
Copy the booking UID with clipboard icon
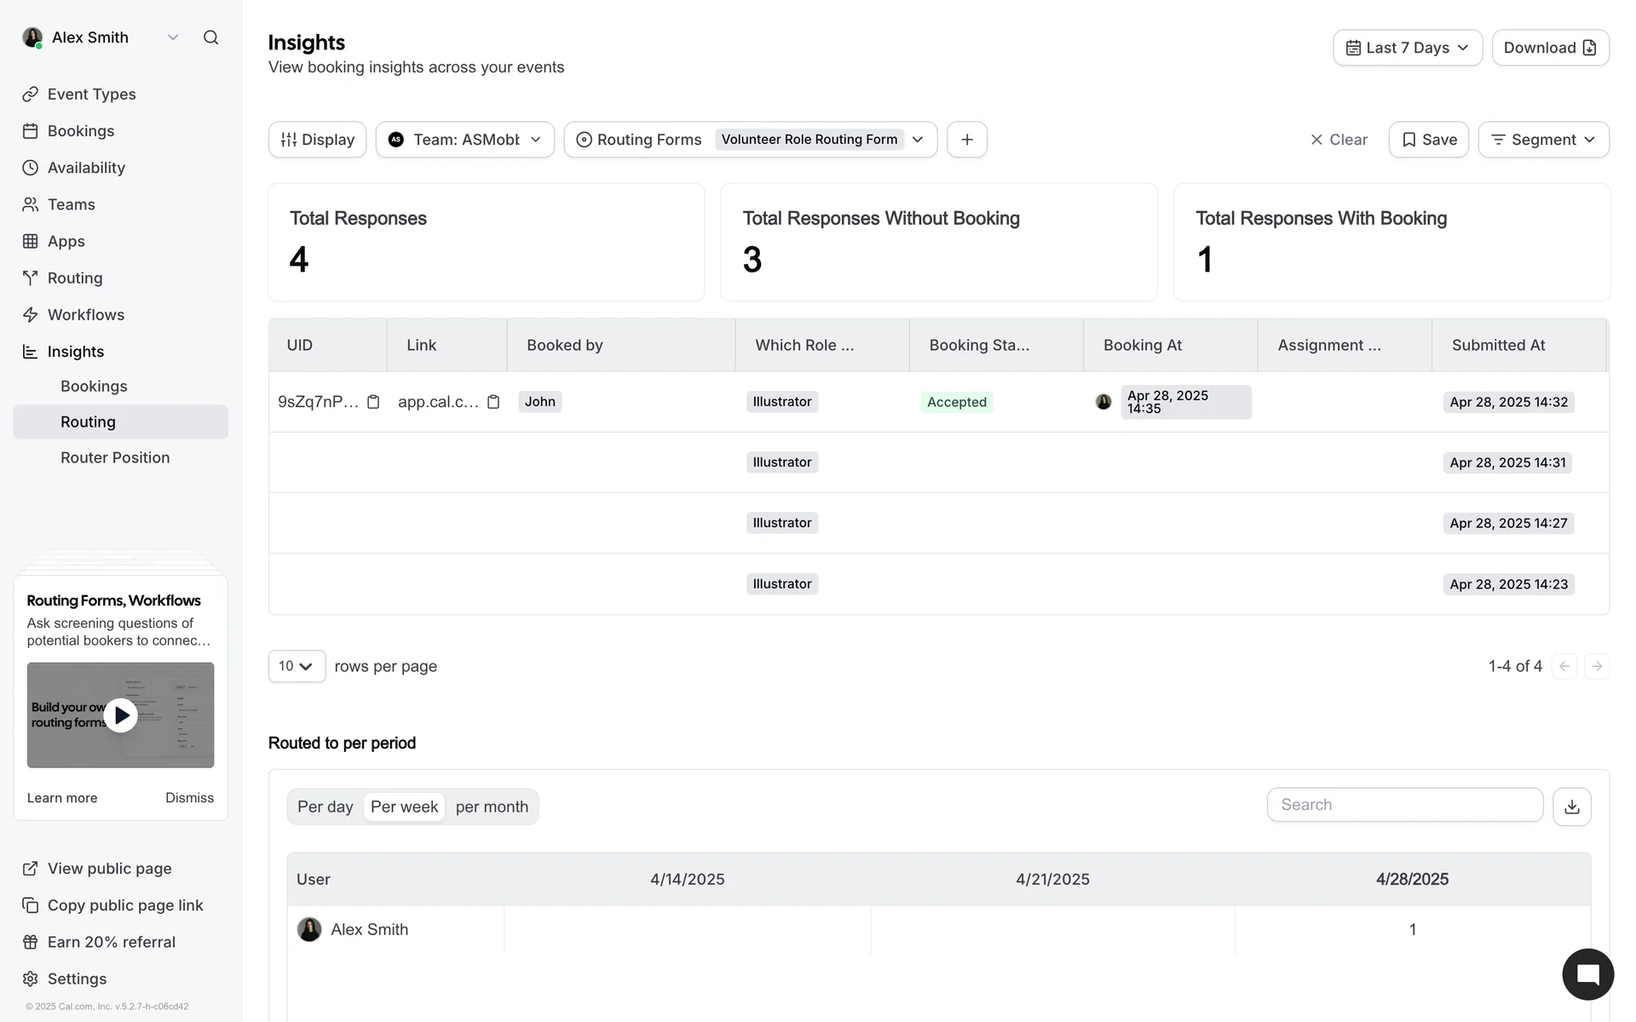373,402
